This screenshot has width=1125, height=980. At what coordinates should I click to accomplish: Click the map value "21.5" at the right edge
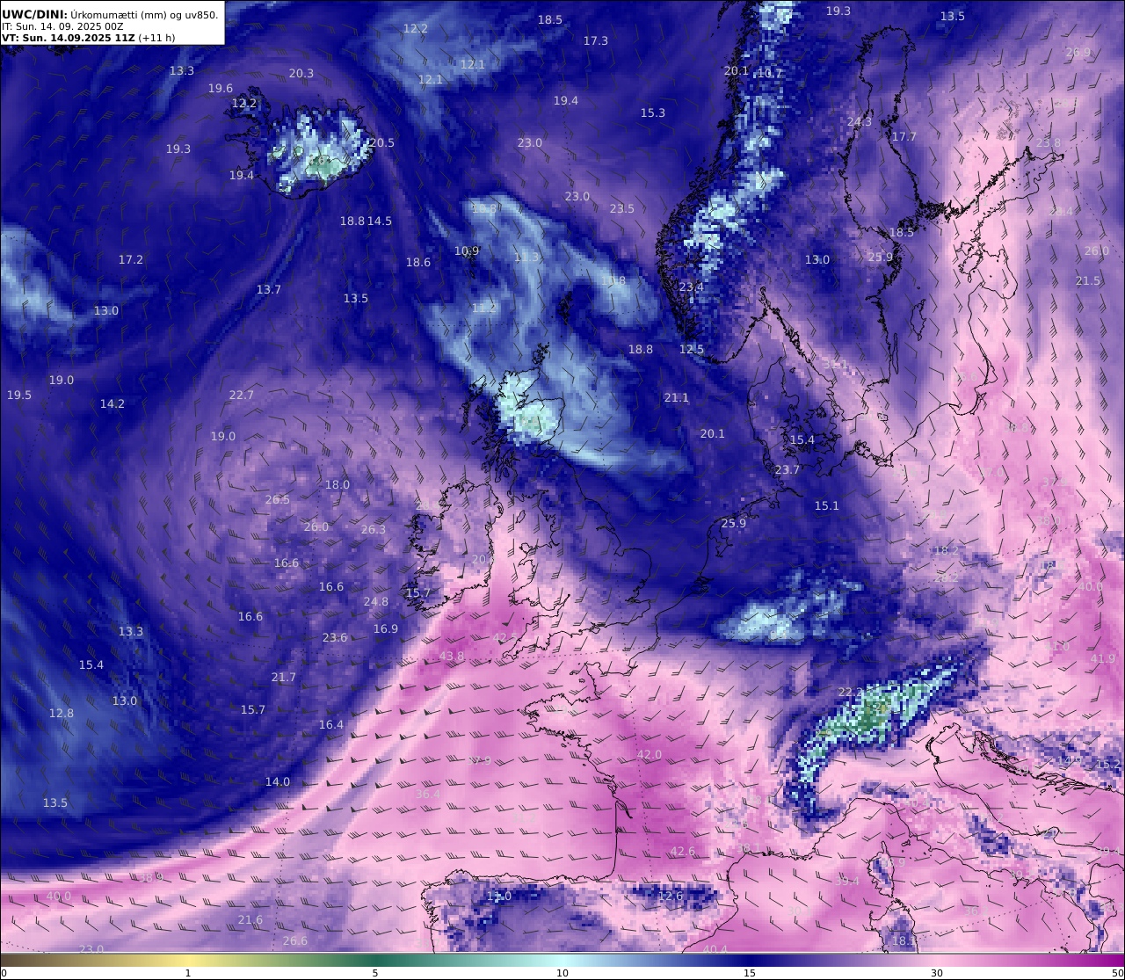click(1088, 281)
